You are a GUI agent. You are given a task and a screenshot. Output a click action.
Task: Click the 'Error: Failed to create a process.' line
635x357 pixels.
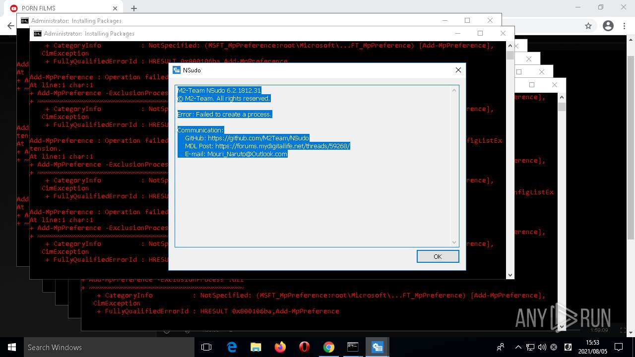[x=225, y=114]
